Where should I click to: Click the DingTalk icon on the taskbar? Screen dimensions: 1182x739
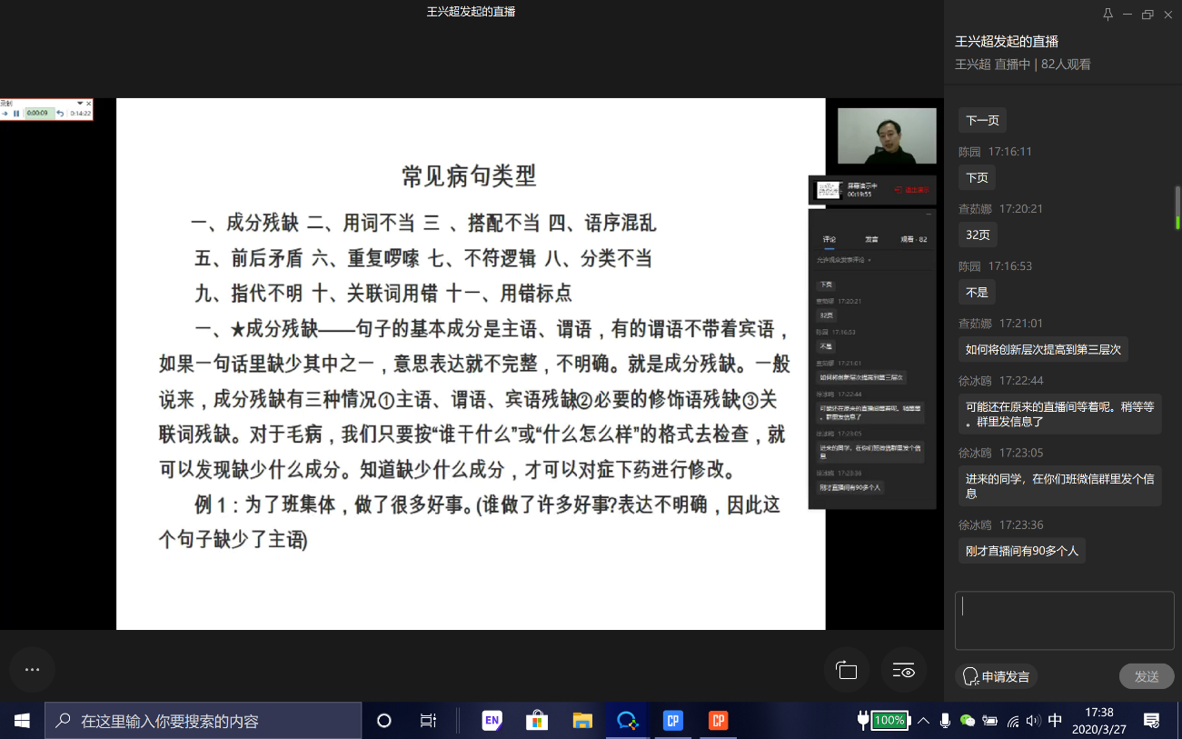click(x=627, y=721)
